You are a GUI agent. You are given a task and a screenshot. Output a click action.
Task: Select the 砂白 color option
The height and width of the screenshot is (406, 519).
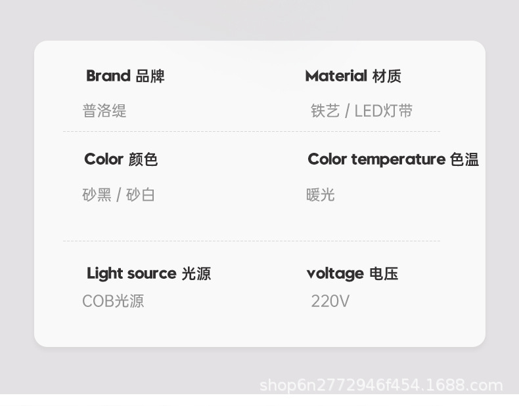(x=140, y=195)
